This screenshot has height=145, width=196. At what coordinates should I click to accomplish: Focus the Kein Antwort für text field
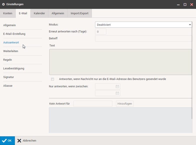tap(93, 104)
